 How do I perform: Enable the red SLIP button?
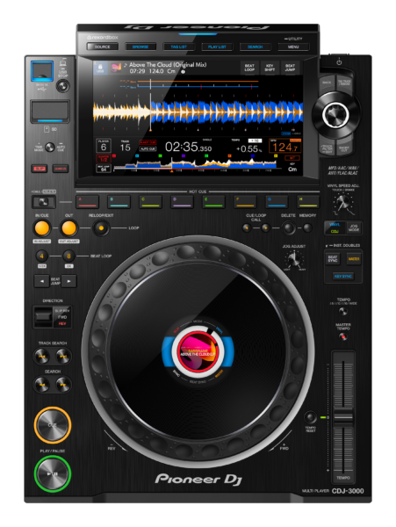click(x=40, y=169)
